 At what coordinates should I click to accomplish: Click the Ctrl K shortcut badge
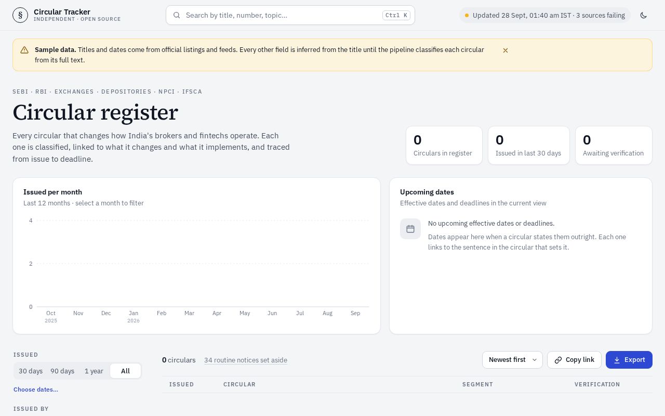click(396, 15)
